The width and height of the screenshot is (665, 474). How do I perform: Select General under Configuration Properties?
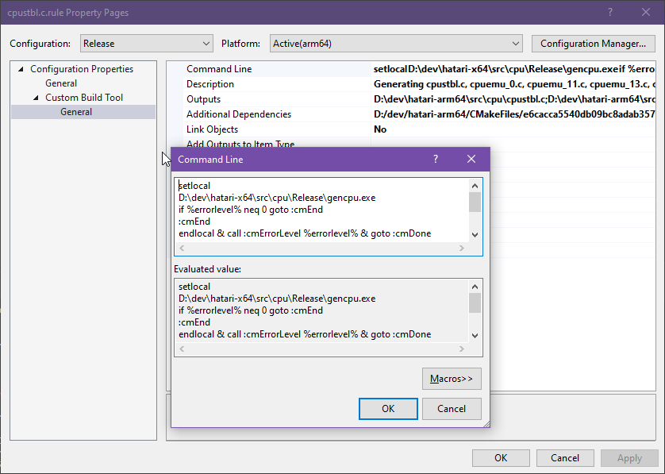click(61, 83)
